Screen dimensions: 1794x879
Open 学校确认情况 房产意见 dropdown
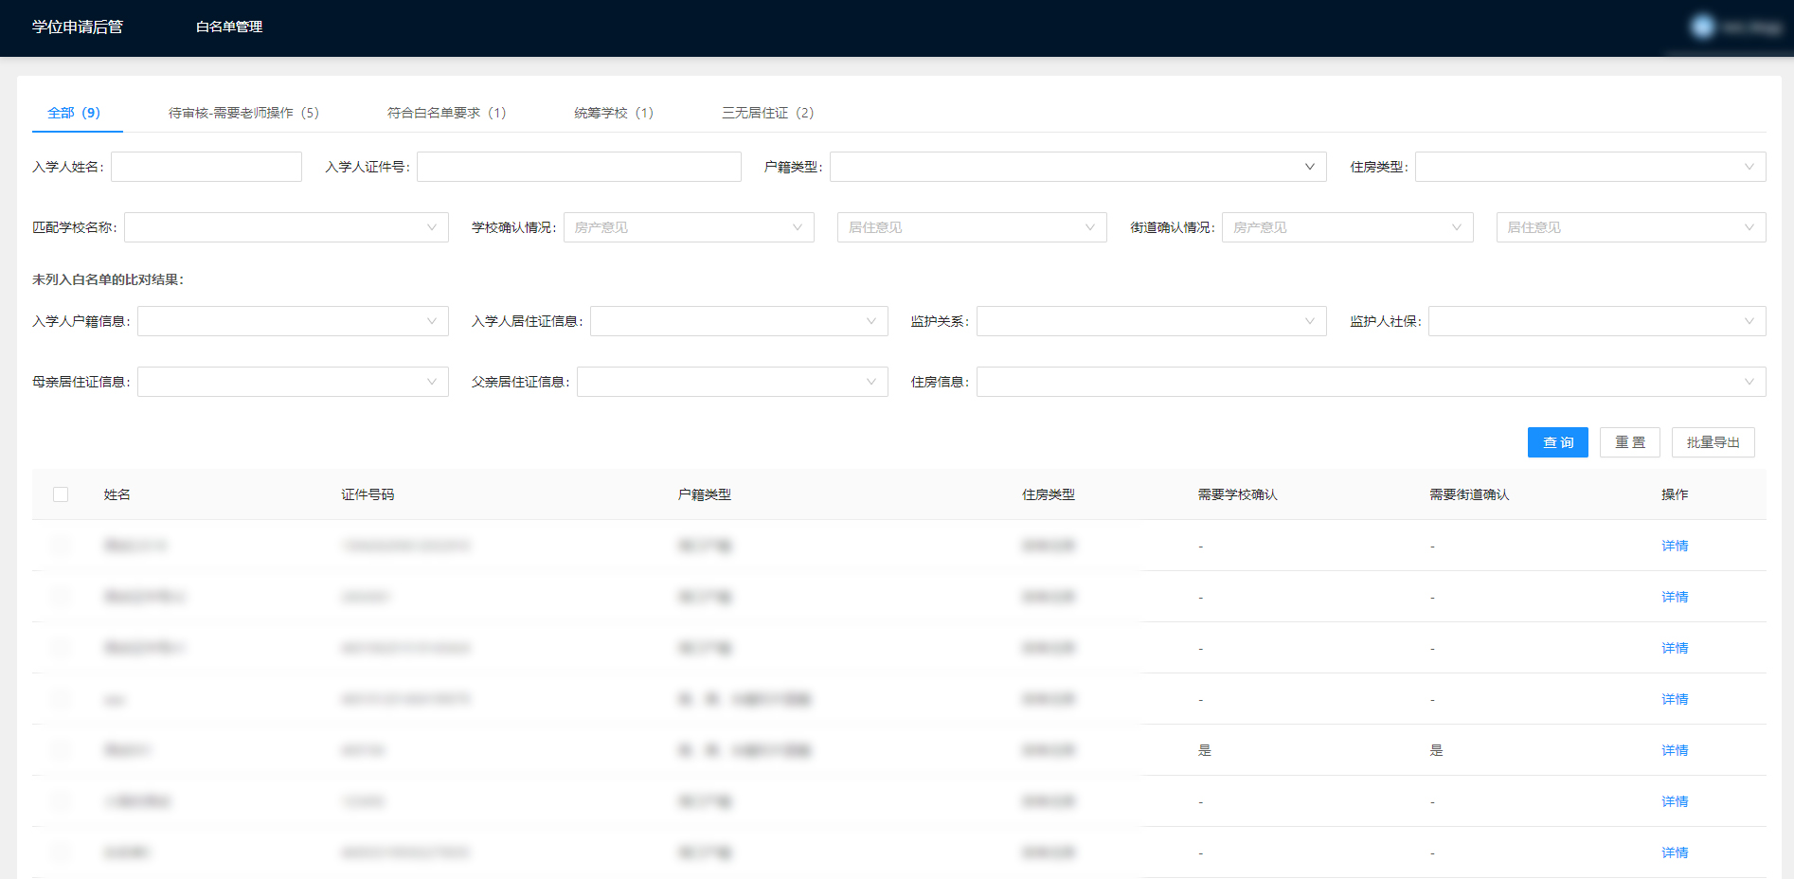tap(688, 227)
